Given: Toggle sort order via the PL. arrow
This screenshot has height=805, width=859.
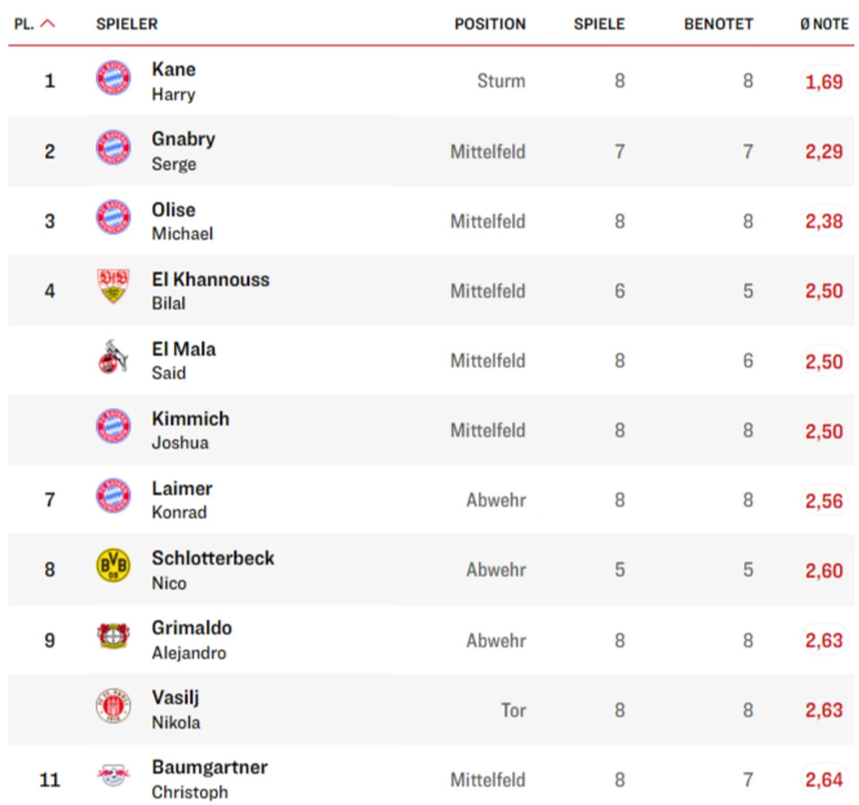Looking at the screenshot, I should 48,24.
